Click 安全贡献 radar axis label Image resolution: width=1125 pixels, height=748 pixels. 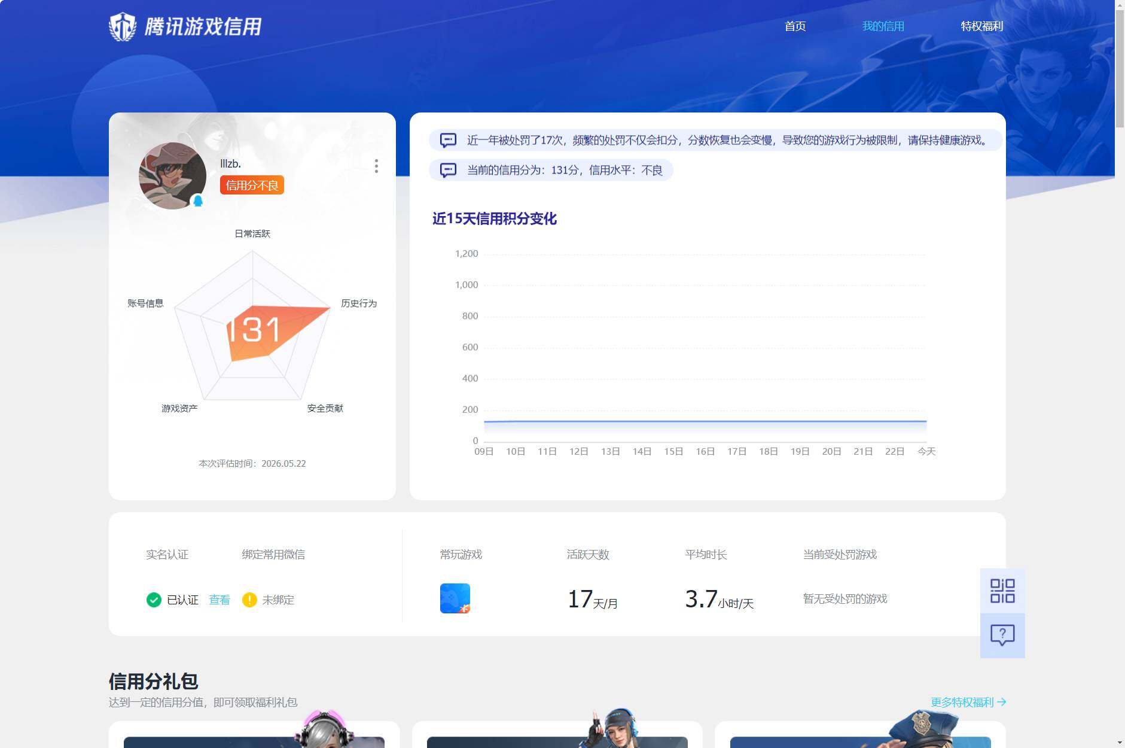click(325, 408)
